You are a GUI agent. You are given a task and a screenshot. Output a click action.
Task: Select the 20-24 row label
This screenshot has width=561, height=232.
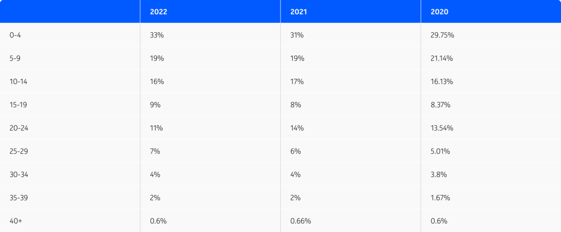[19, 128]
